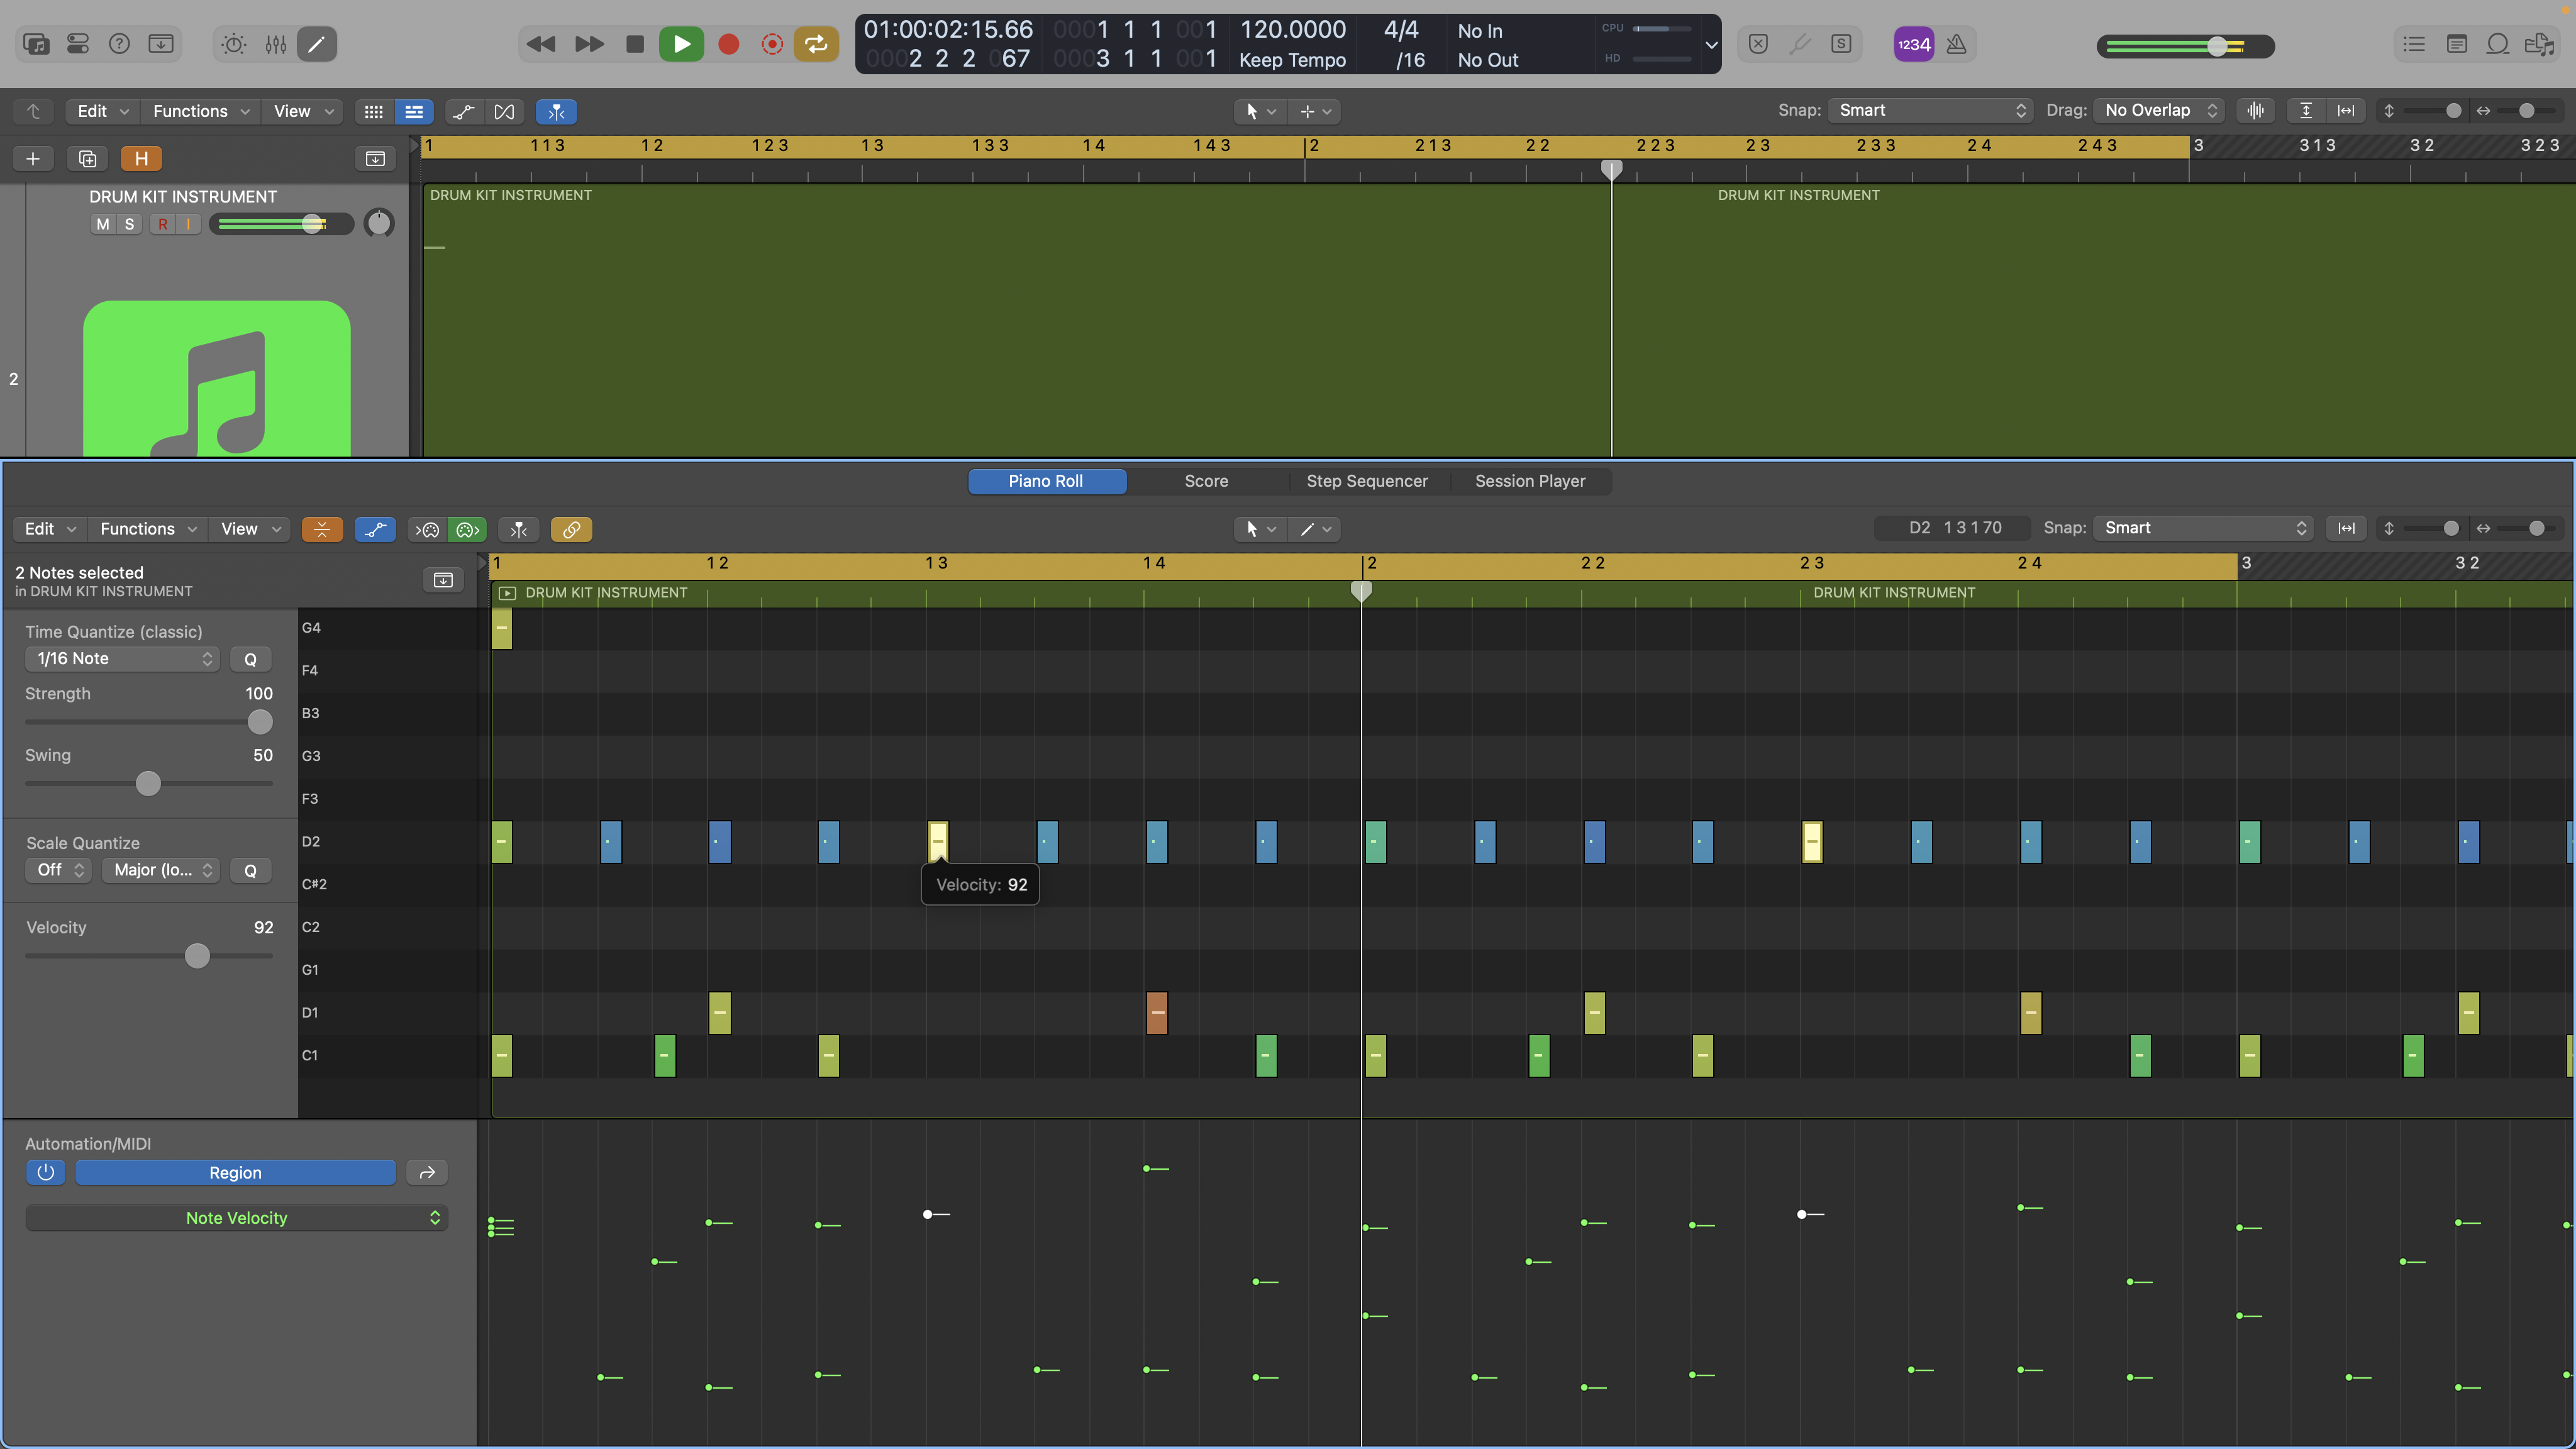Switch to Step Sequencer tab
The height and width of the screenshot is (1449, 2576).
click(x=1367, y=481)
